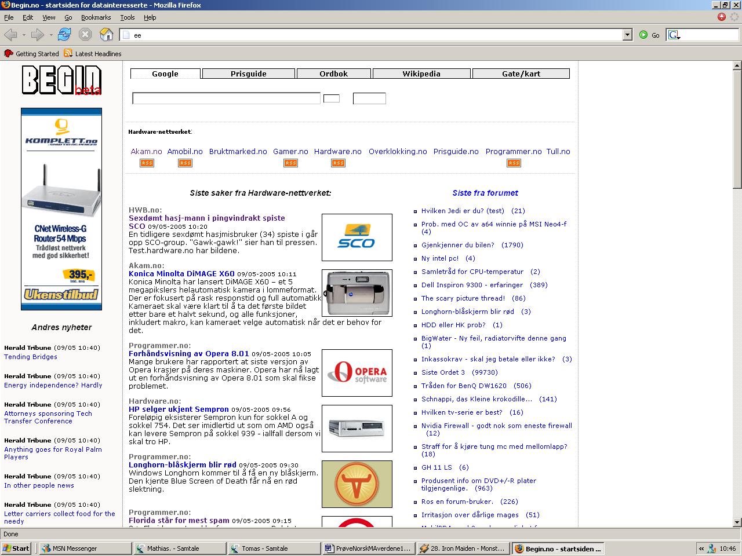Click RSS icon under Amobil.no
742x556 pixels.
tap(185, 163)
